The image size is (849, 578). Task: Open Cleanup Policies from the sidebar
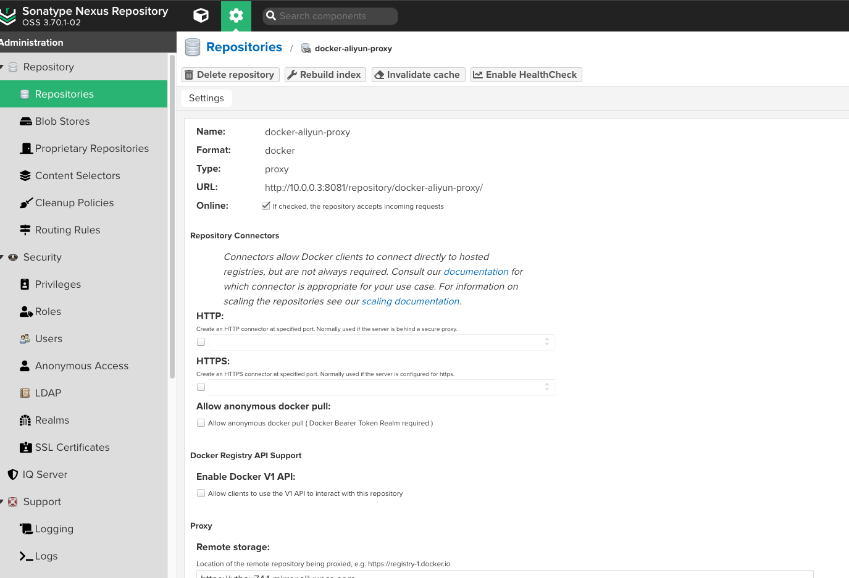click(x=83, y=203)
